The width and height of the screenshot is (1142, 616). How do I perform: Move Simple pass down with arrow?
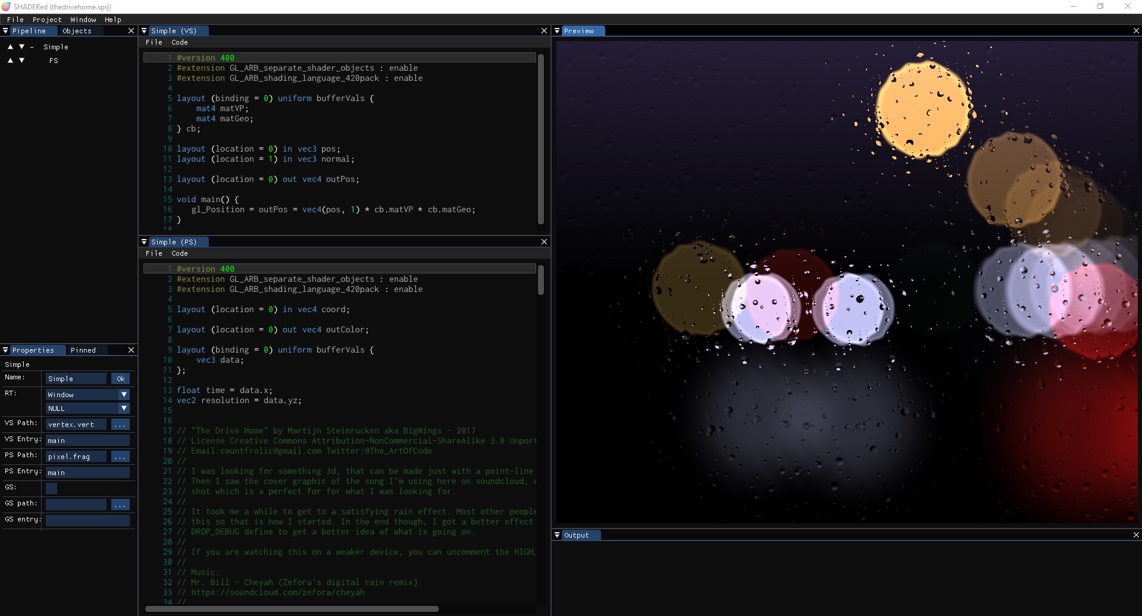click(22, 47)
